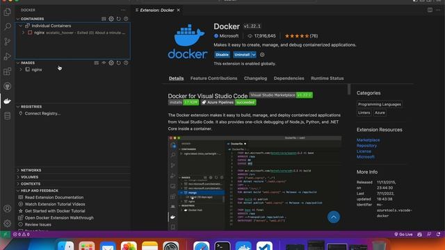Viewport: 445px width, 250px height.
Task: Open Source Control in the activity bar
Action: pos(8,42)
